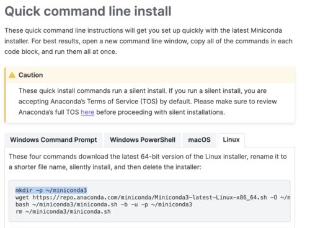Click the active Linux tab

click(231, 140)
